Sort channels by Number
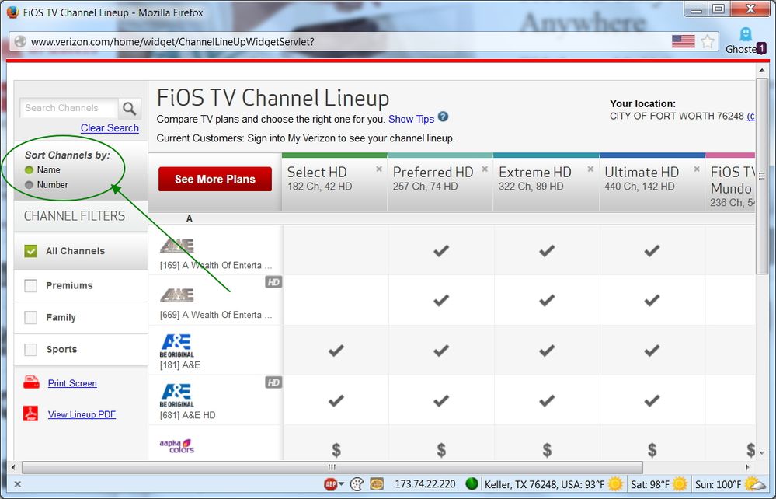This screenshot has height=499, width=776. click(29, 185)
